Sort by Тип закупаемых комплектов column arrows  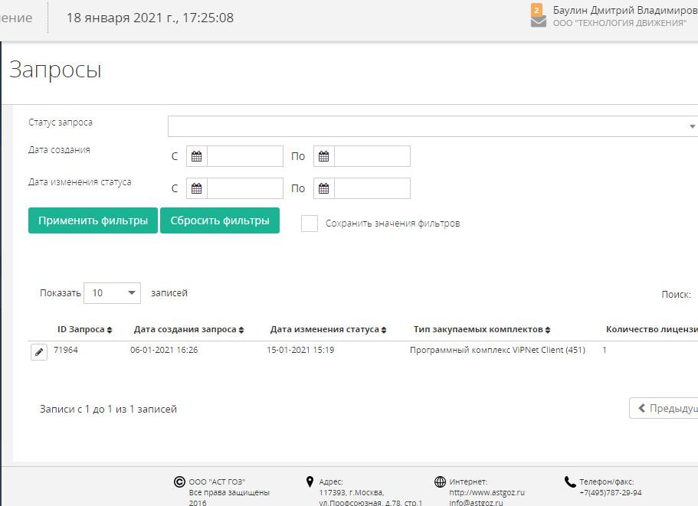[x=548, y=330]
